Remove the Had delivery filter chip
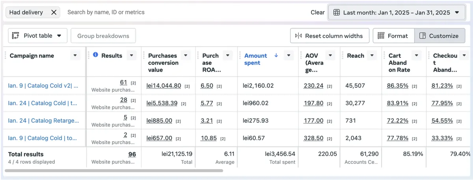 [54, 12]
